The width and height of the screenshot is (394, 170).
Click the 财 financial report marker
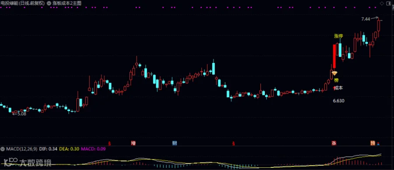click(x=174, y=143)
